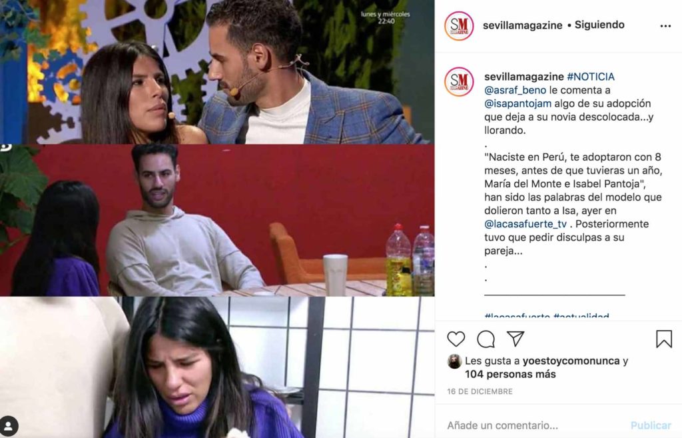Click the tagged people icon on photo
This screenshot has width=682, height=438.
click(x=9, y=425)
